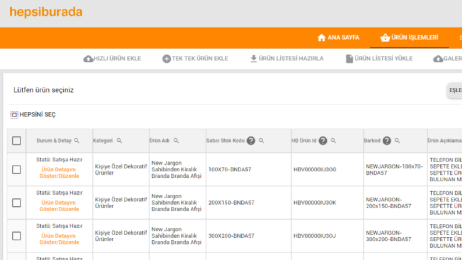The width and height of the screenshot is (462, 260).
Task: Click search icon in HB Ürün Id column
Action: [x=333, y=140]
